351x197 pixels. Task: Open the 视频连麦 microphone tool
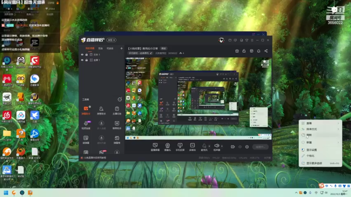tap(86, 125)
